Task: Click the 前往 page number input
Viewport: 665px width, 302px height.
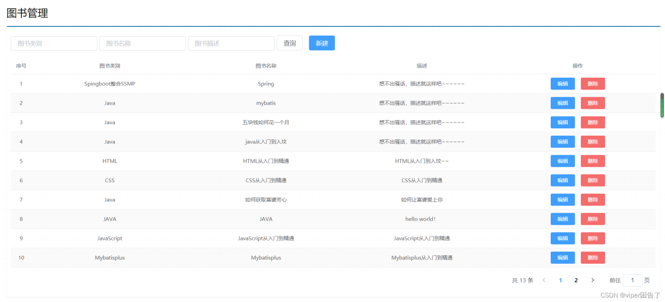Action: coord(632,280)
